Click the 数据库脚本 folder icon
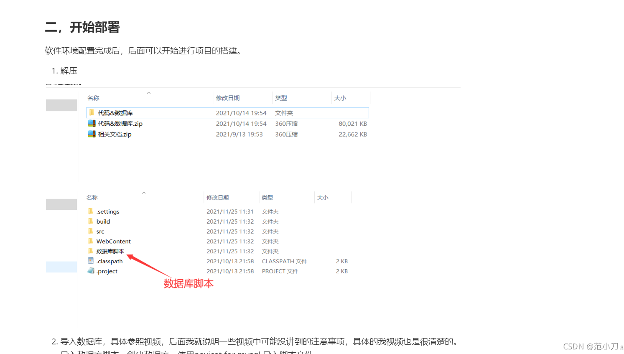Viewport: 624px width, 354px height. point(91,251)
